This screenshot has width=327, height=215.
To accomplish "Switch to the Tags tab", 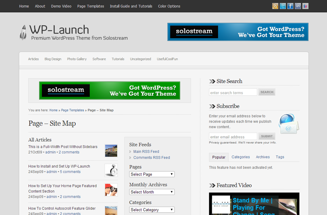I will [280, 157].
